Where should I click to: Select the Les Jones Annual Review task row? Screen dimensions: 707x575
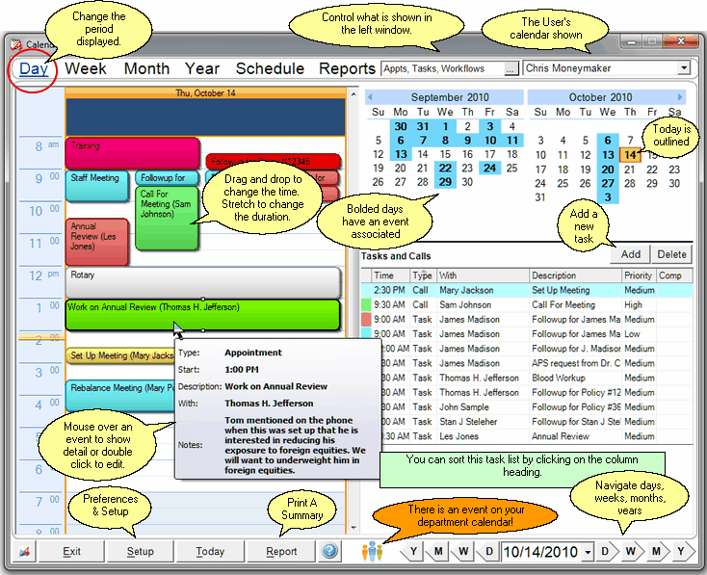click(x=536, y=436)
